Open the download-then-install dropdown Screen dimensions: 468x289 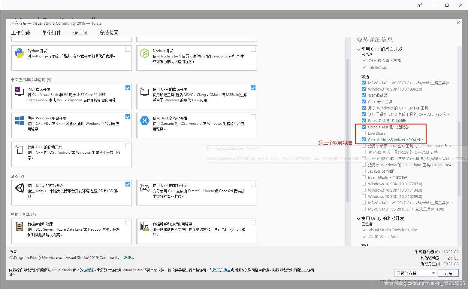[x=415, y=273]
